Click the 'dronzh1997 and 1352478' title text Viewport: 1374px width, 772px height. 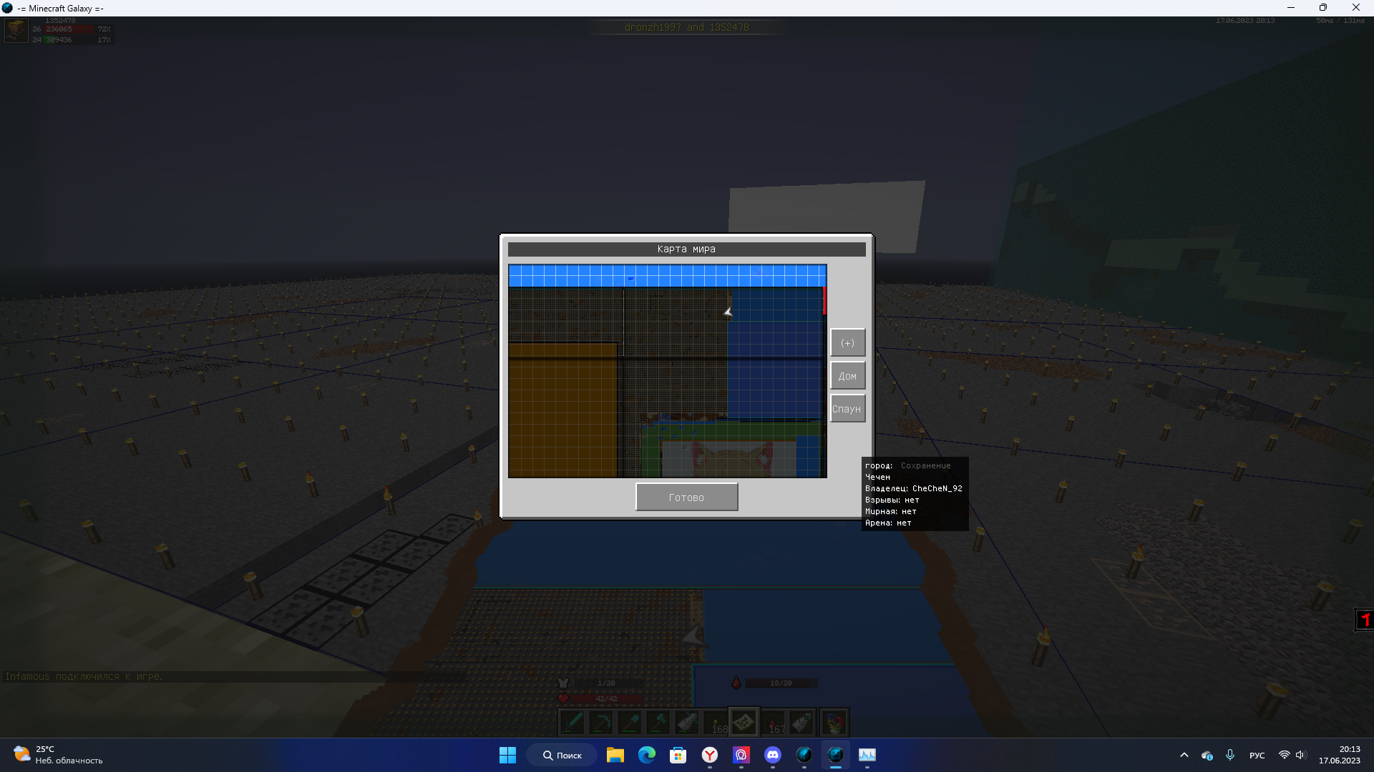[x=686, y=27]
